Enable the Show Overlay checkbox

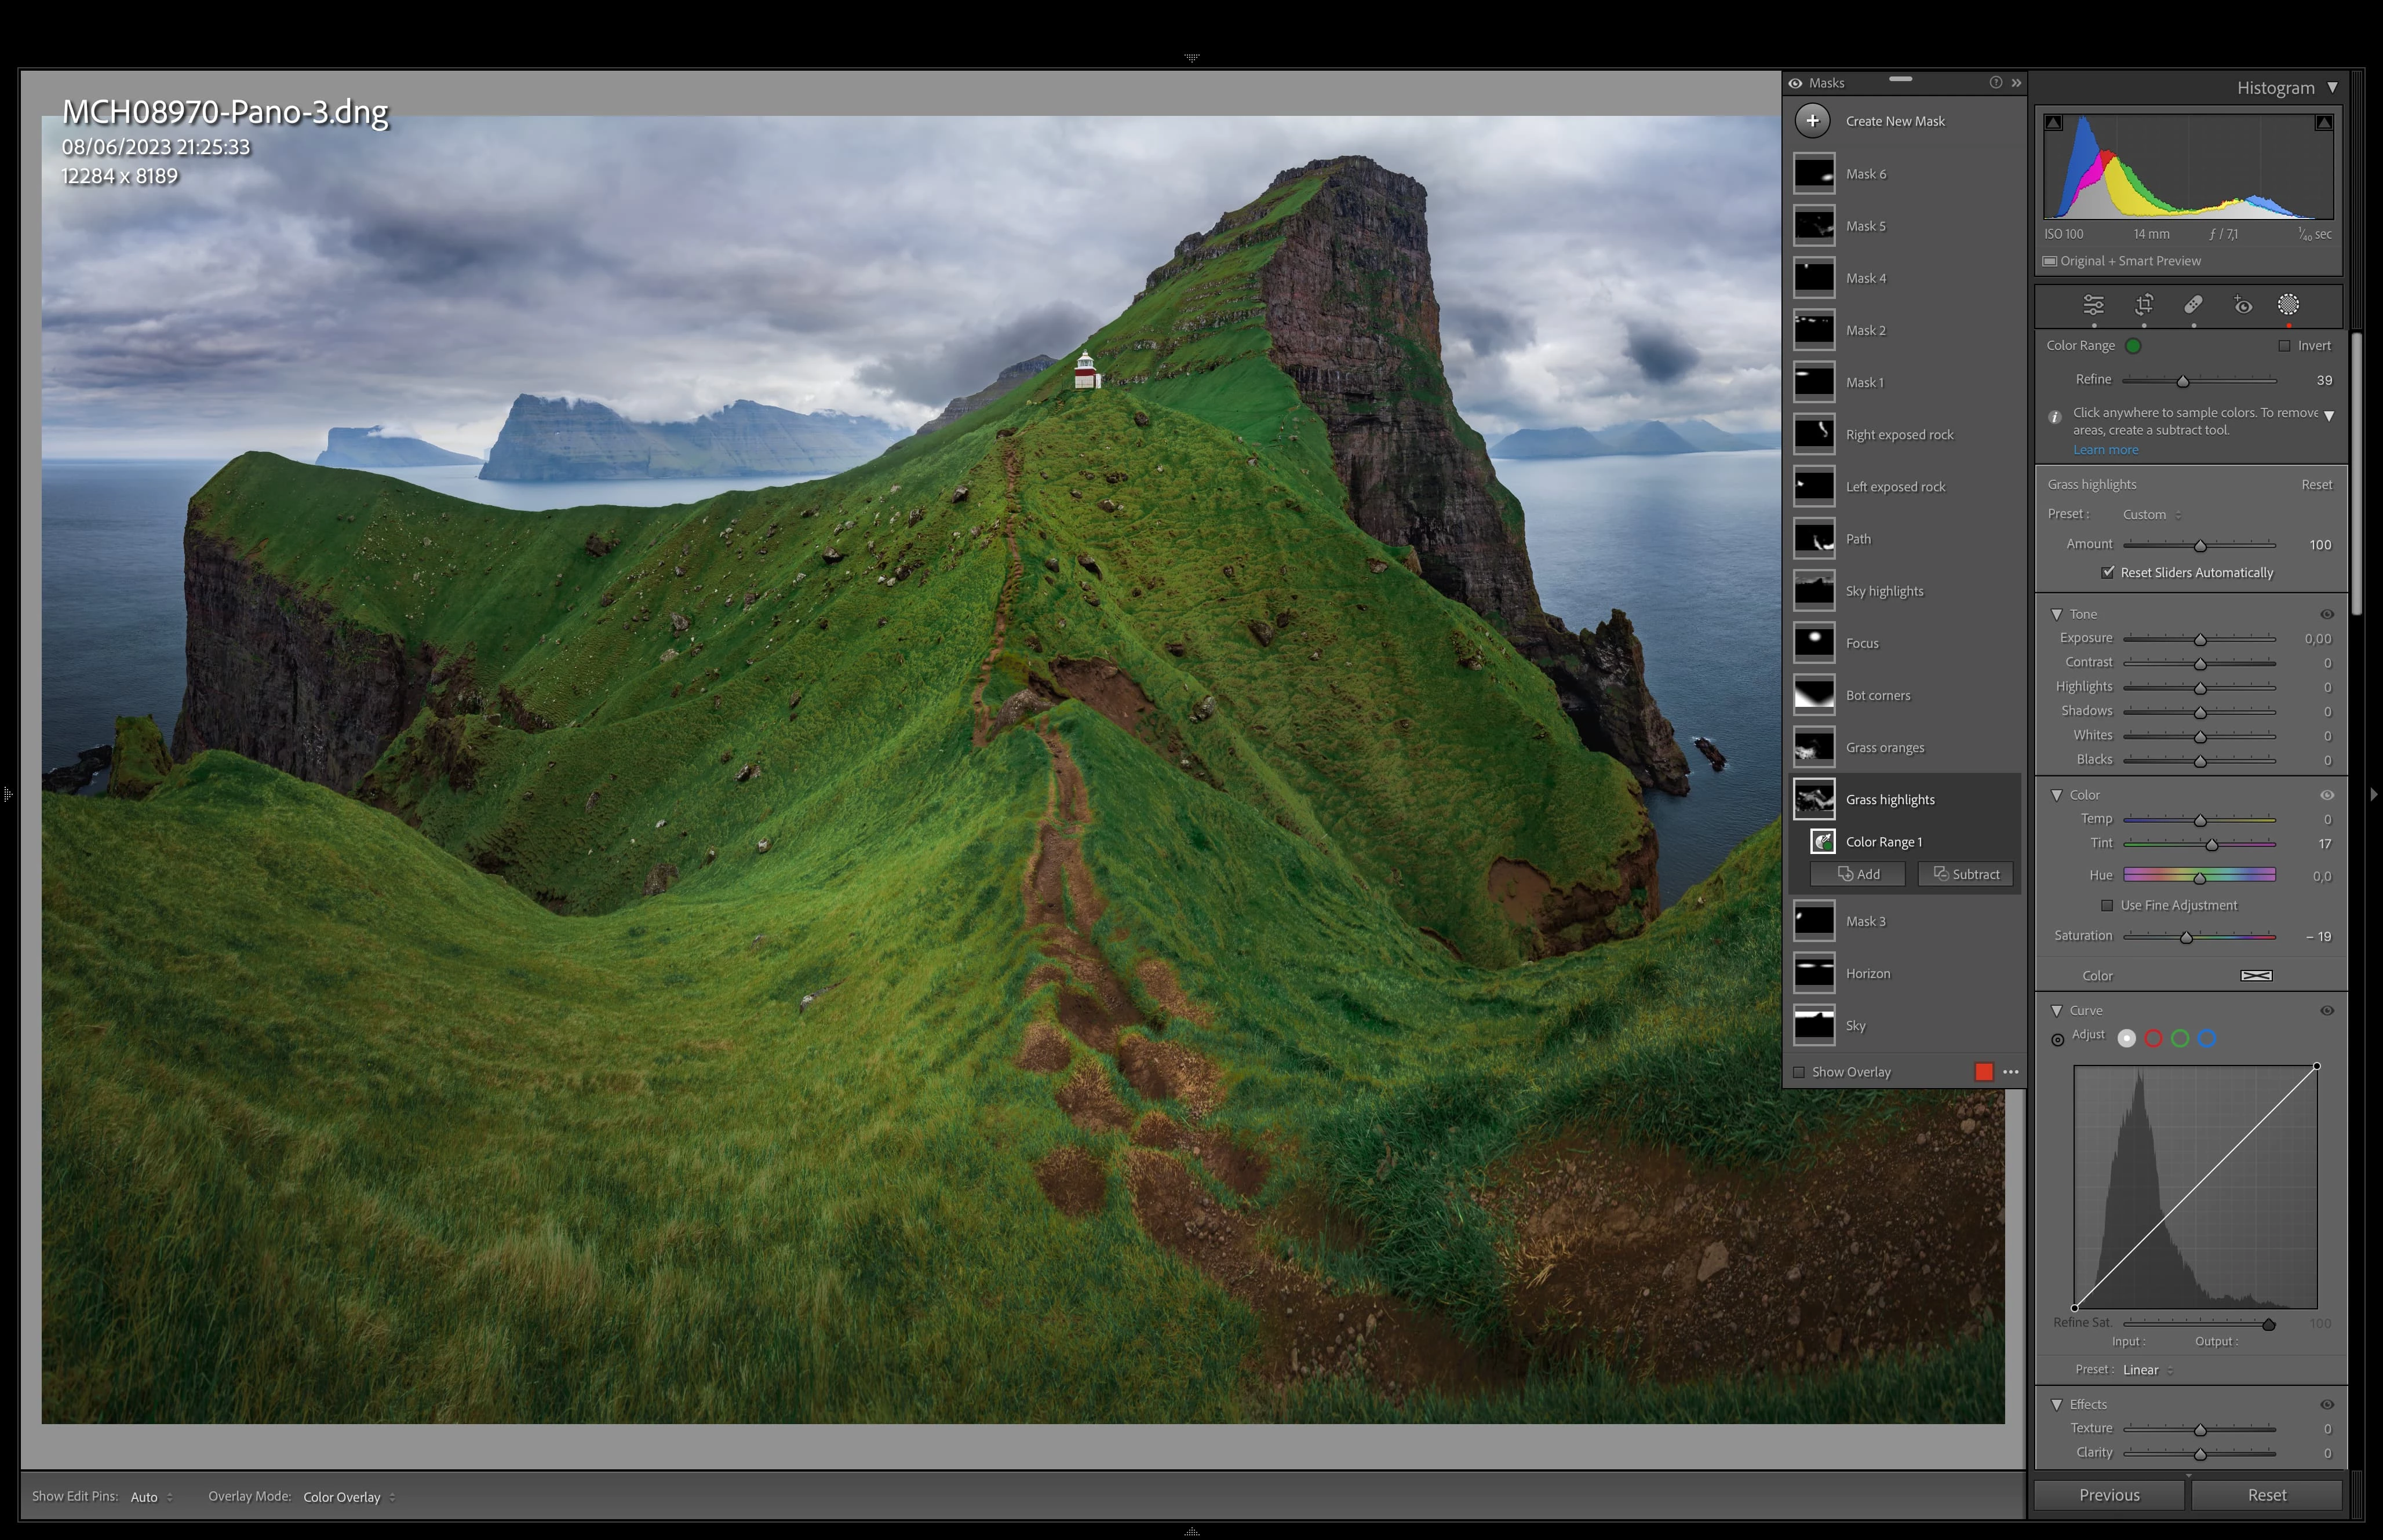pyautogui.click(x=1799, y=1072)
